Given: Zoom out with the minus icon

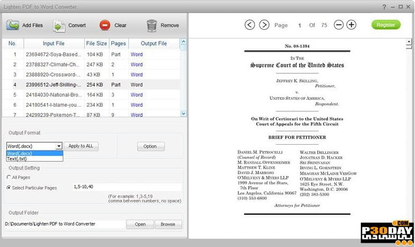Looking at the screenshot, I should [x=339, y=25].
